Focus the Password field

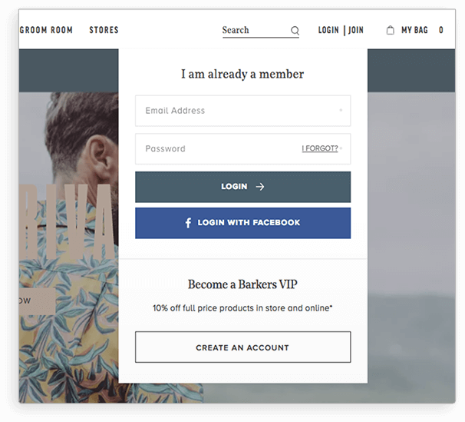pos(243,149)
